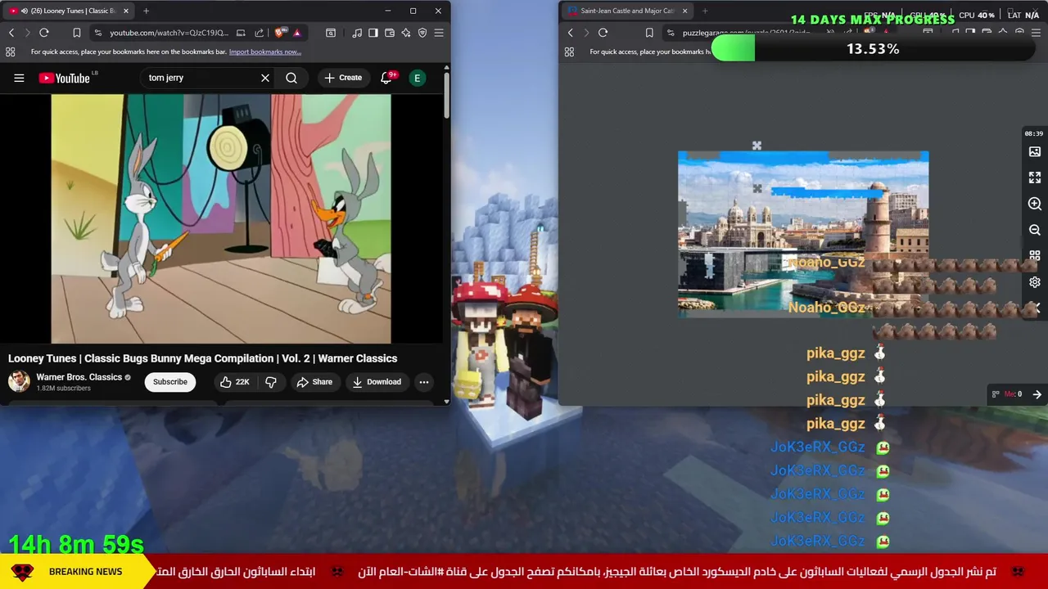The image size is (1048, 589).
Task: Open the tab grid icon in puzzle window
Action: pyautogui.click(x=569, y=52)
